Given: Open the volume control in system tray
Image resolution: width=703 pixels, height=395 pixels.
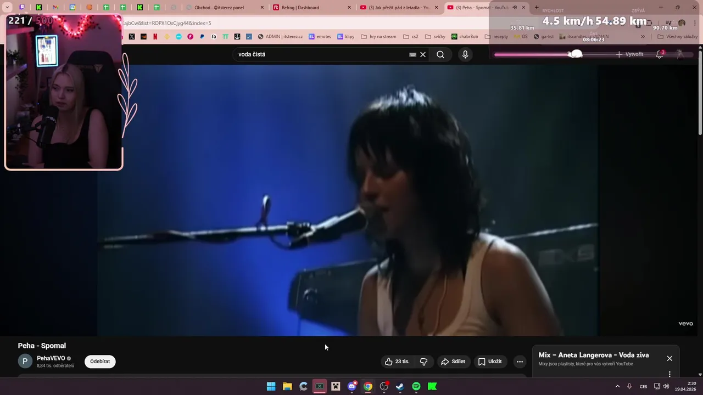Looking at the screenshot, I should 666,386.
